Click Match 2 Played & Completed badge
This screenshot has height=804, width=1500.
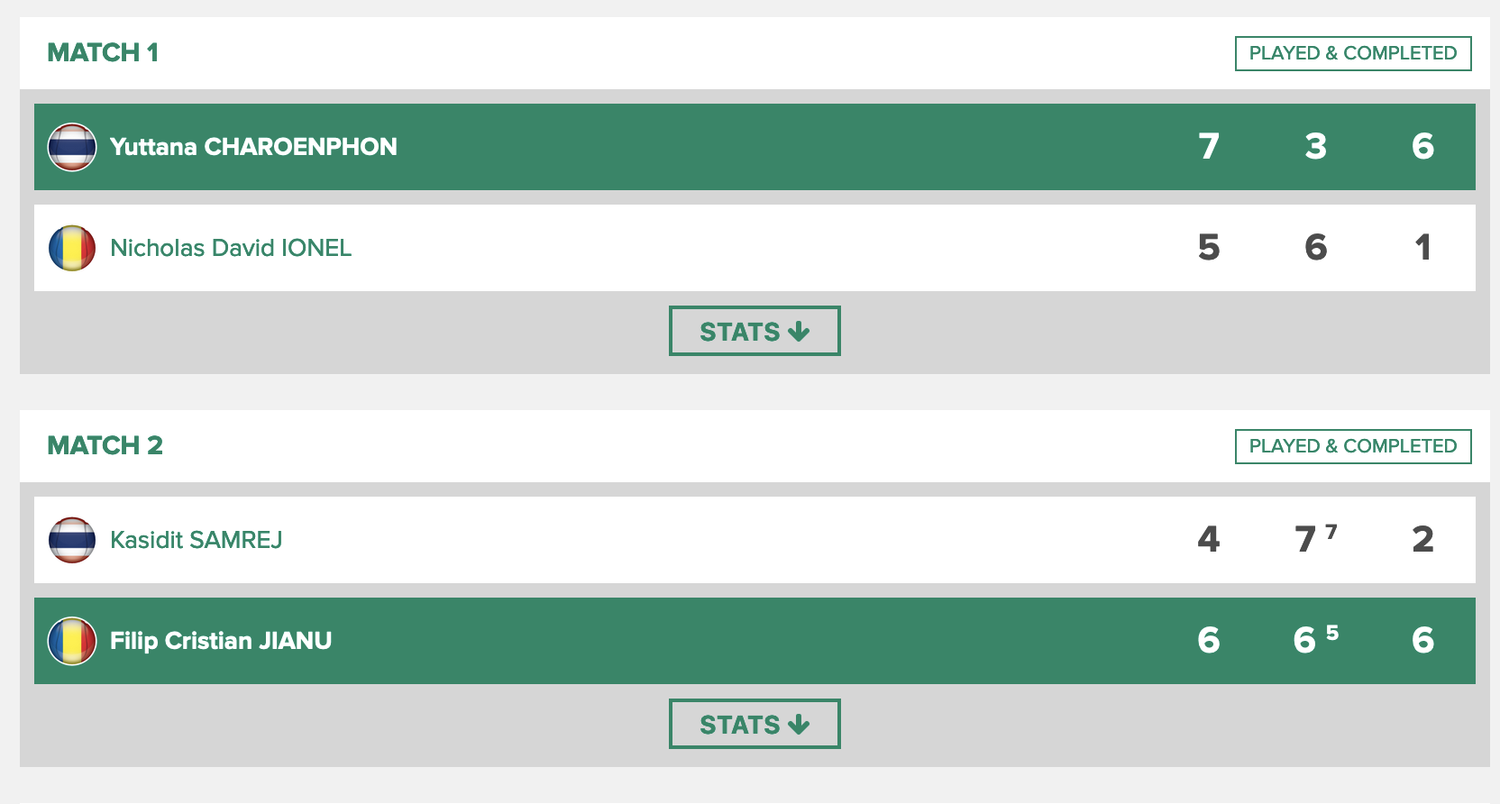pos(1352,446)
